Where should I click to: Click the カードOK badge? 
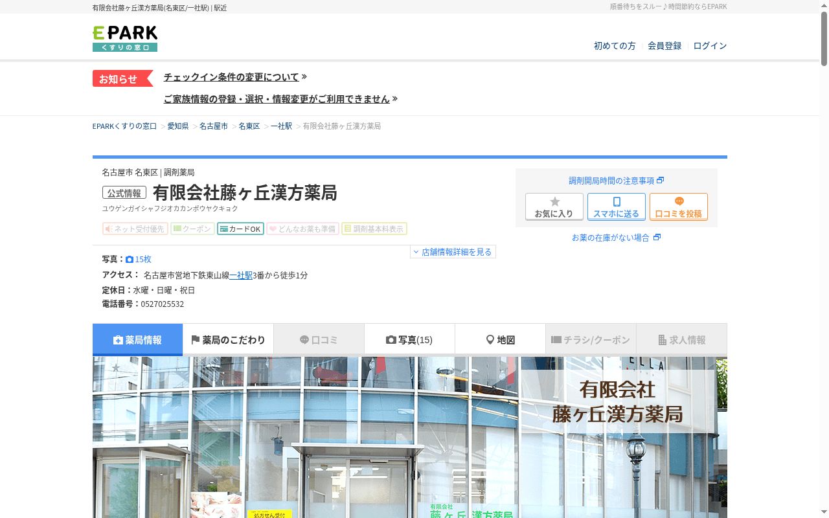(240, 229)
